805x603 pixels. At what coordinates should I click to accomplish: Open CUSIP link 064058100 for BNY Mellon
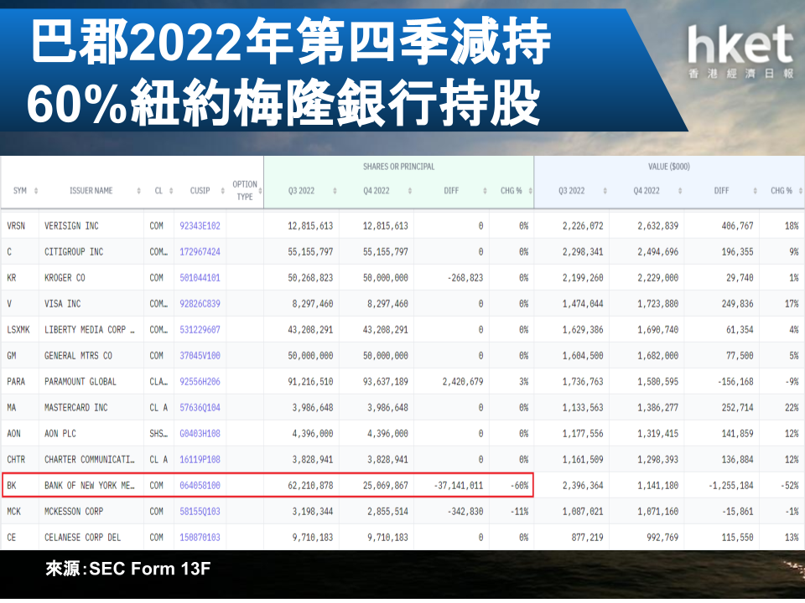(x=200, y=486)
